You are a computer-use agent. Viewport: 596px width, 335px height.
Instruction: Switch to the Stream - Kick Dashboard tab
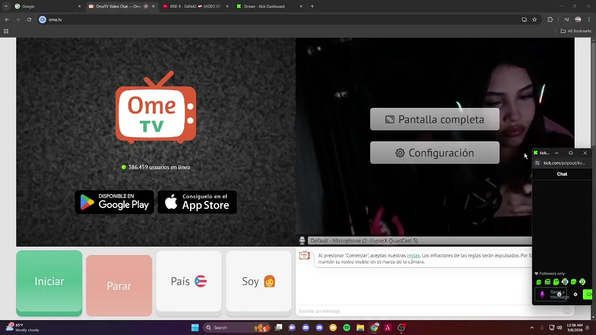[x=270, y=7]
